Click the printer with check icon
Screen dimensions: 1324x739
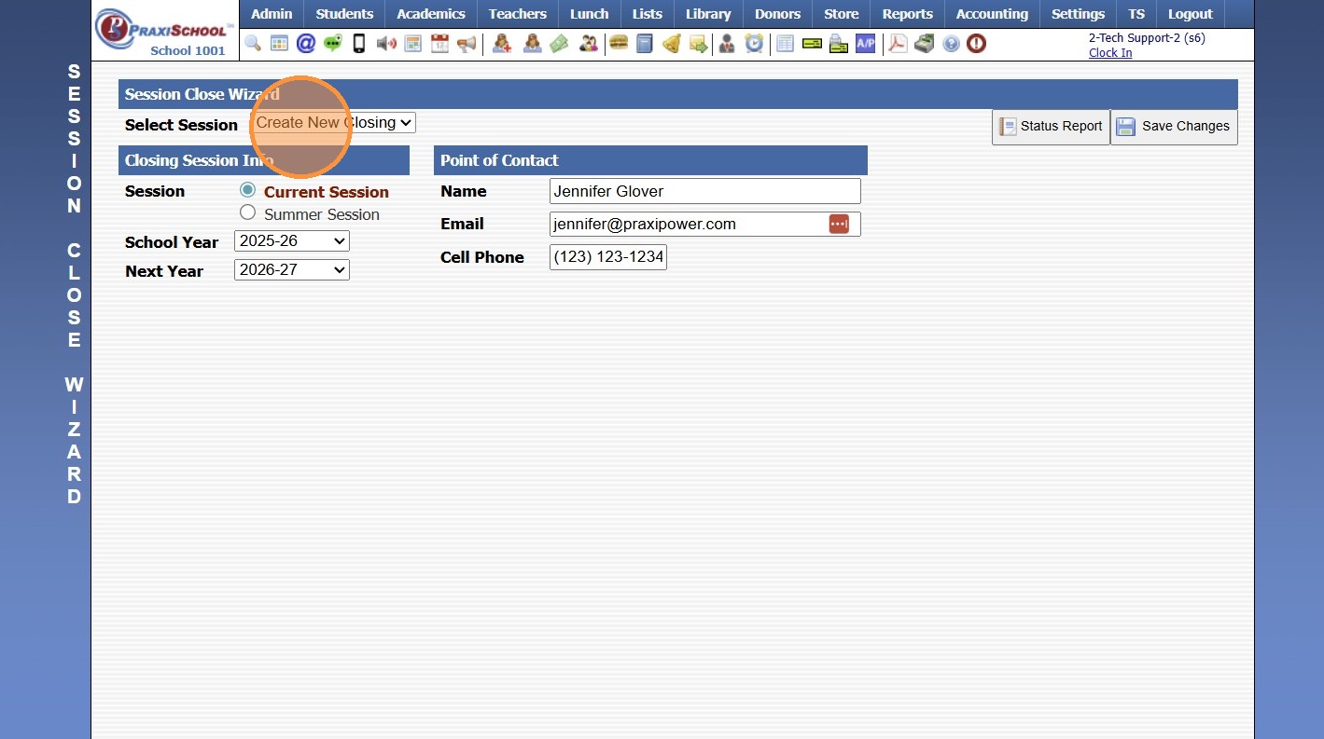[x=839, y=44]
